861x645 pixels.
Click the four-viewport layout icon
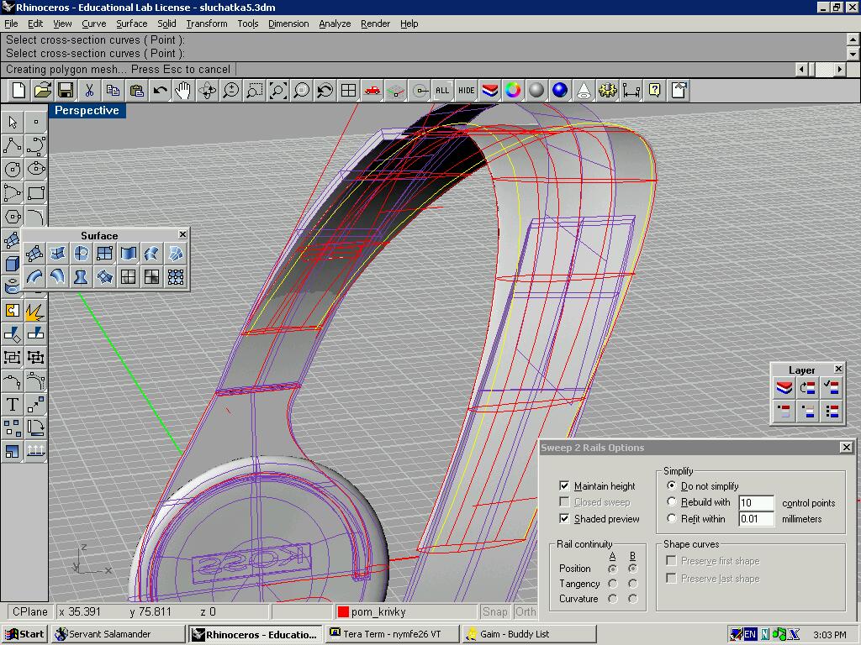pyautogui.click(x=348, y=91)
